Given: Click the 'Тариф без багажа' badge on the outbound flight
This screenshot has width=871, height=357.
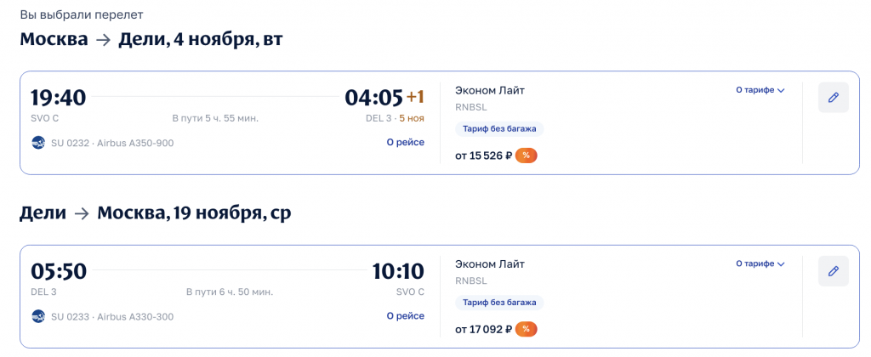Looking at the screenshot, I should tap(499, 129).
